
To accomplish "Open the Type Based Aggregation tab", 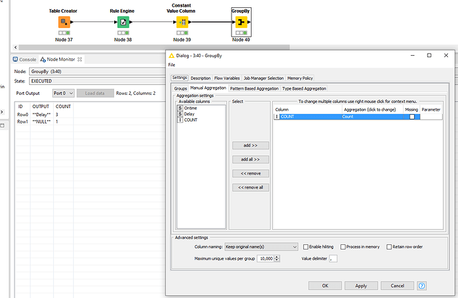I will pyautogui.click(x=304, y=88).
